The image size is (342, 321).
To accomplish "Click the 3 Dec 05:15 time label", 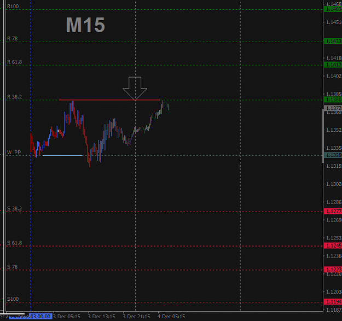I will click(67, 317).
